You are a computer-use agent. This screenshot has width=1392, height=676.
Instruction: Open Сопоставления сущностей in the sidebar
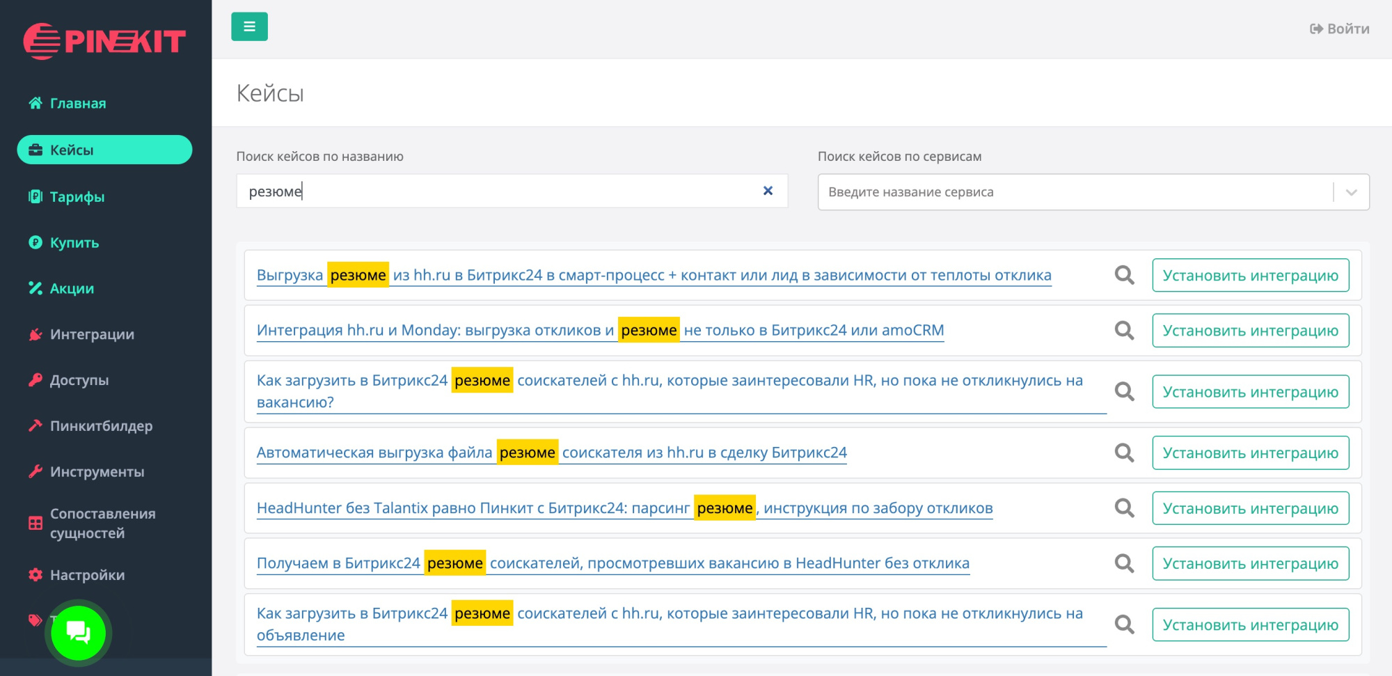[102, 523]
